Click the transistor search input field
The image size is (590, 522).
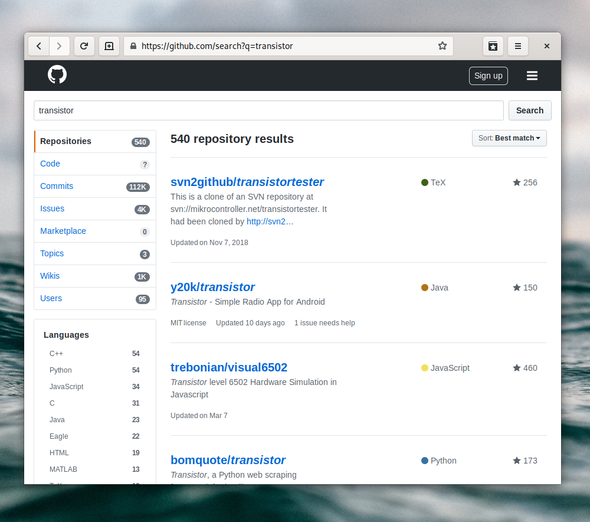[x=268, y=110]
